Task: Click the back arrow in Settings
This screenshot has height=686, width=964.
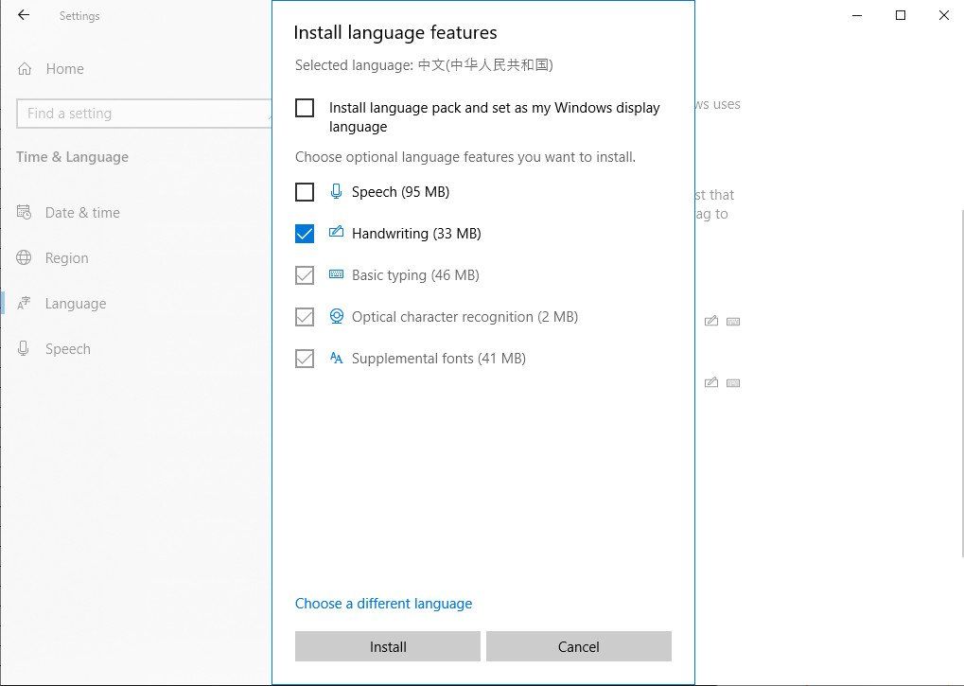Action: point(23,15)
